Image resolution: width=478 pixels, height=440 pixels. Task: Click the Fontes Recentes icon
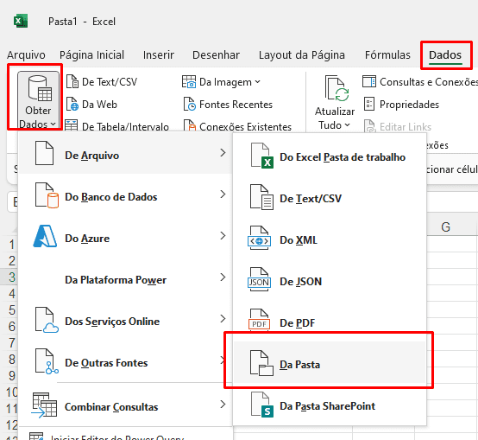pyautogui.click(x=189, y=104)
